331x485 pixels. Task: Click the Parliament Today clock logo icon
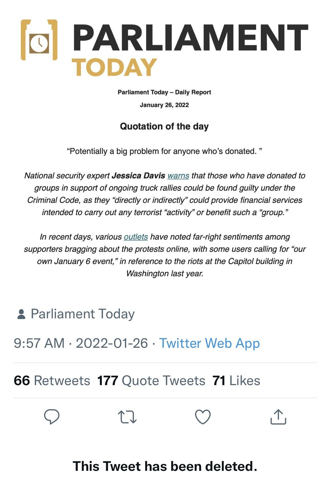[39, 40]
